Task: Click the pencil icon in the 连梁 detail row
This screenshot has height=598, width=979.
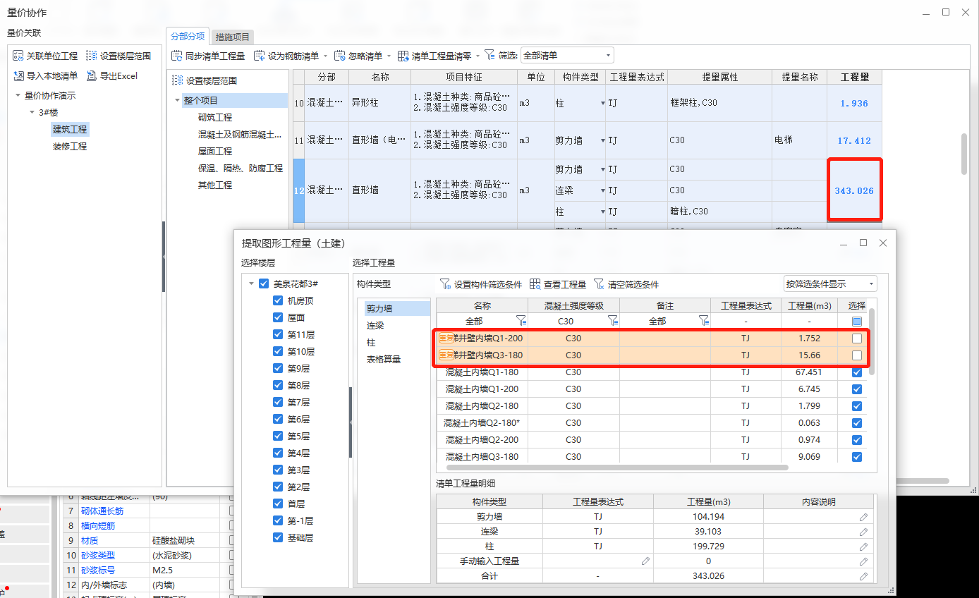Action: click(864, 532)
